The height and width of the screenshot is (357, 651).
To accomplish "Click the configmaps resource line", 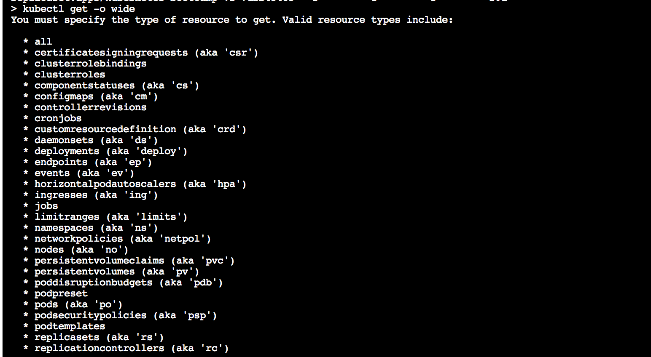I will click(91, 96).
